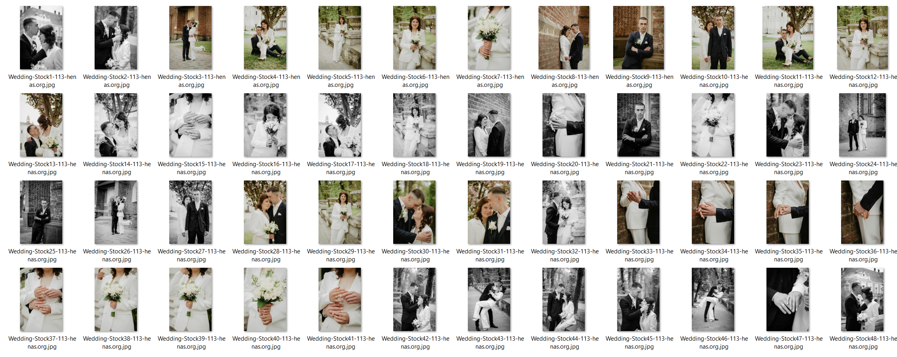
Task: Select the Wedding-Stock35 photo thumbnail
Action: [788, 212]
